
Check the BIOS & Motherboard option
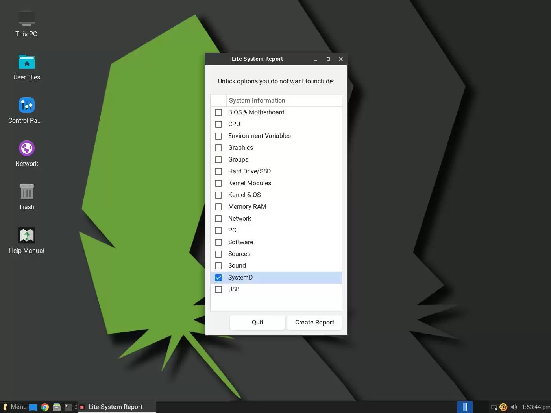[x=218, y=112]
